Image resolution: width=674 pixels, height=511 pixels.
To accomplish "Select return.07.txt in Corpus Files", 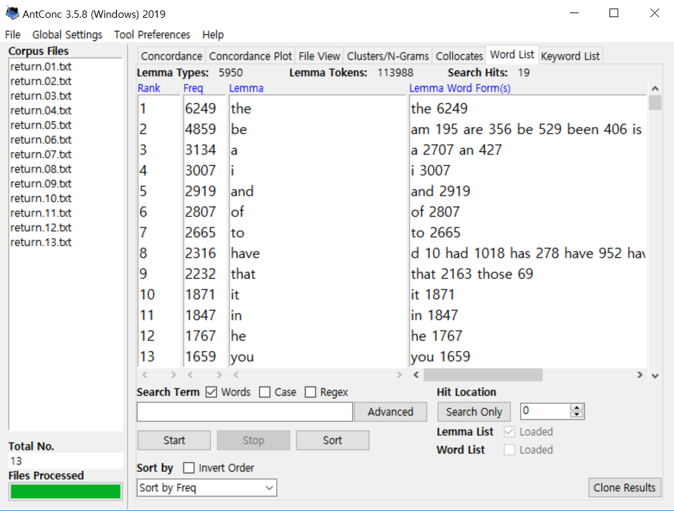I will point(41,154).
